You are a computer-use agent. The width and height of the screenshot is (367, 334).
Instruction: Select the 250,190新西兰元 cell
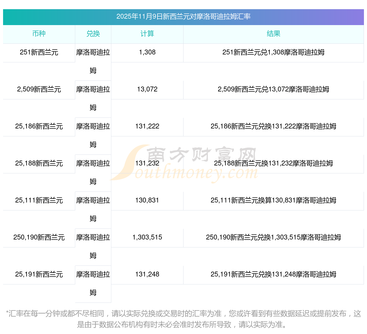39,237
